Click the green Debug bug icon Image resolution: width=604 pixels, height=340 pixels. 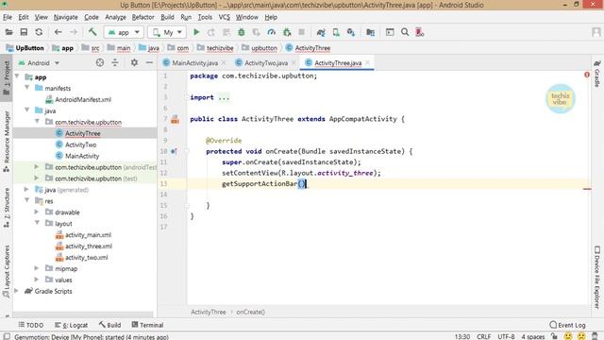pos(242,32)
